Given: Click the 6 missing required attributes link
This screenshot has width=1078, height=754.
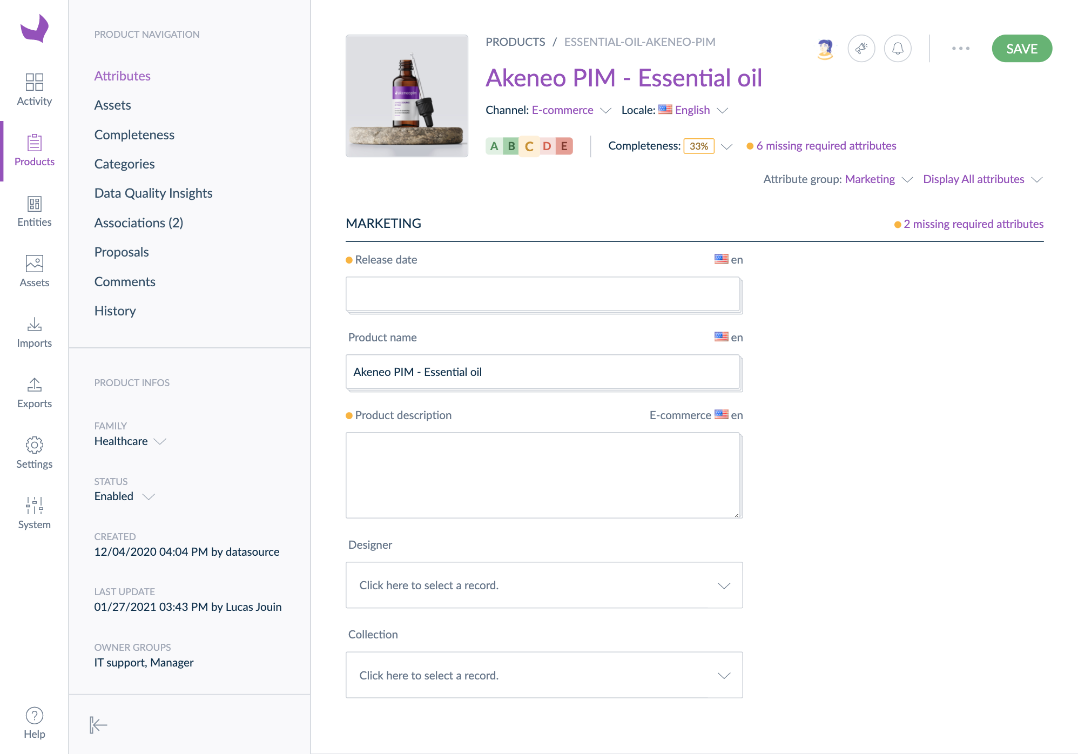Looking at the screenshot, I should [825, 146].
